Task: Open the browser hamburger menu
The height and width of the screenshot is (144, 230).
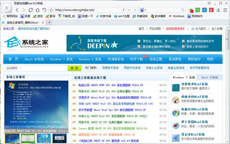Action: click(x=225, y=10)
